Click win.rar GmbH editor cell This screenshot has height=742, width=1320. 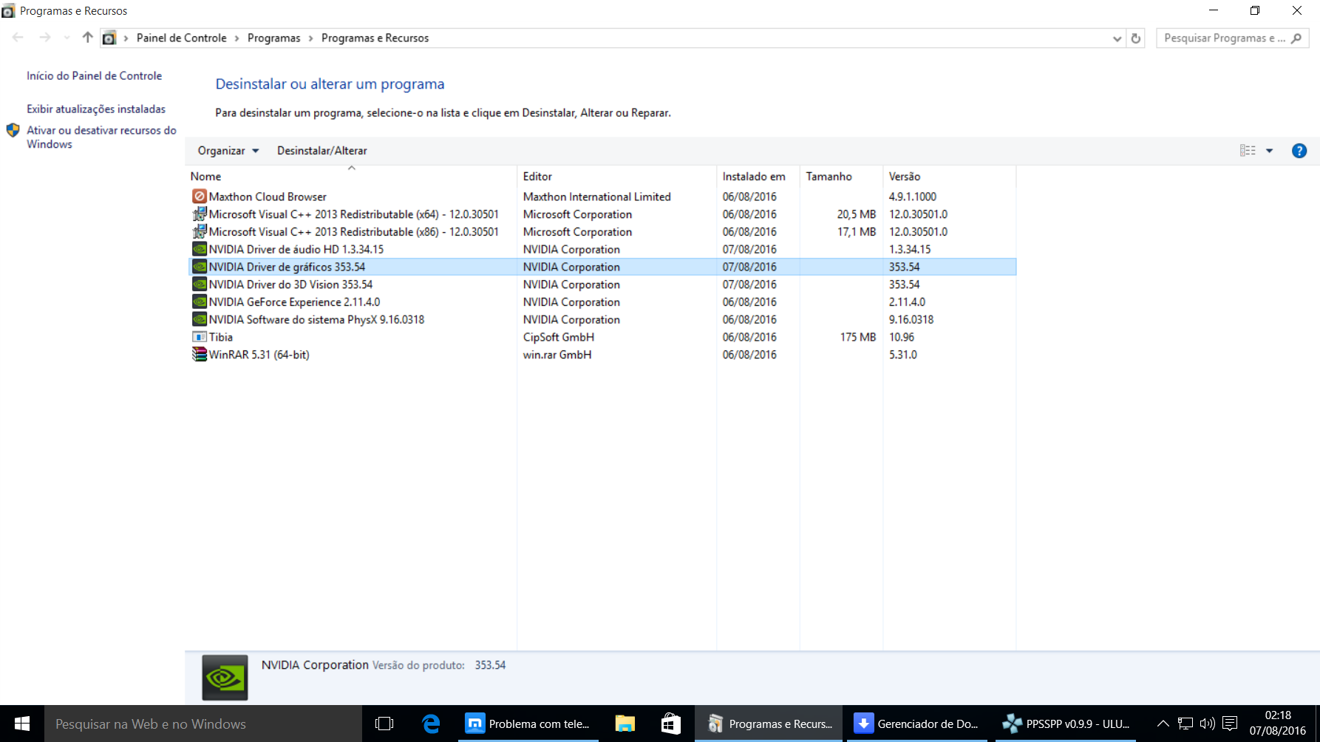[x=557, y=355]
